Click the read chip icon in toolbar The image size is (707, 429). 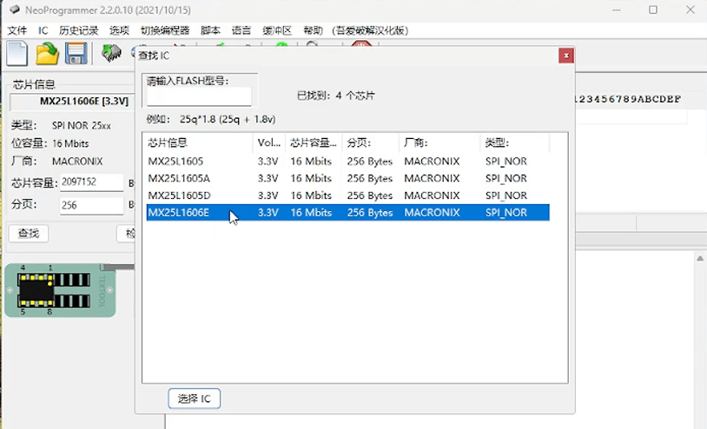[111, 54]
